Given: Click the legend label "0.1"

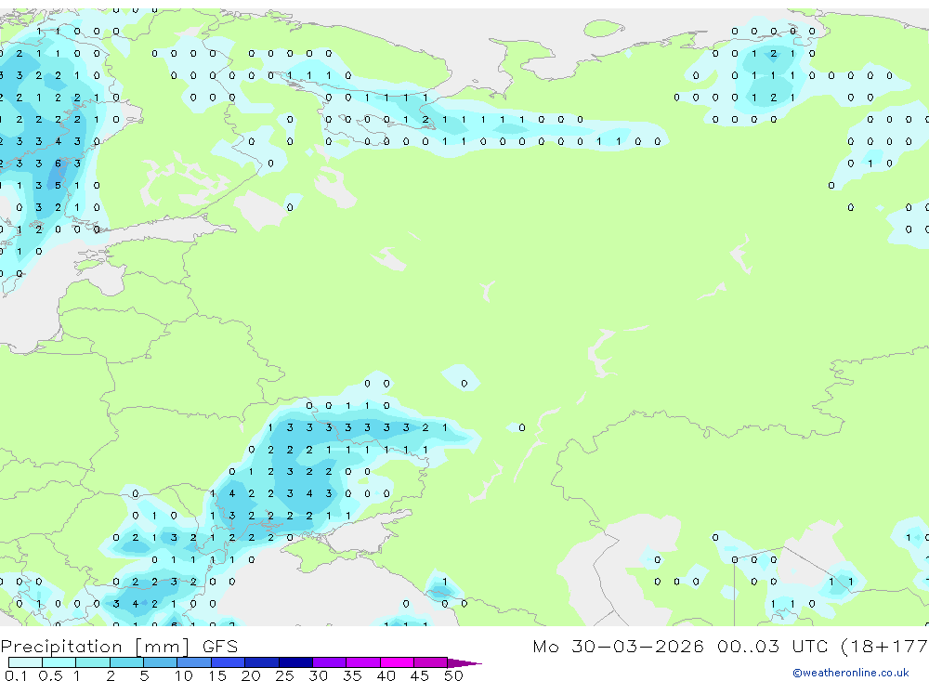Looking at the screenshot, I should [x=16, y=675].
